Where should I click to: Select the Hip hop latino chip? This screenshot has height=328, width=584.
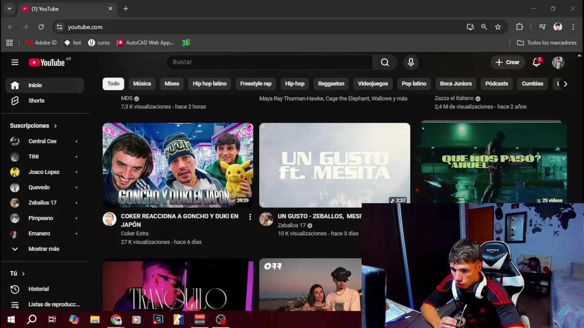[x=209, y=84]
